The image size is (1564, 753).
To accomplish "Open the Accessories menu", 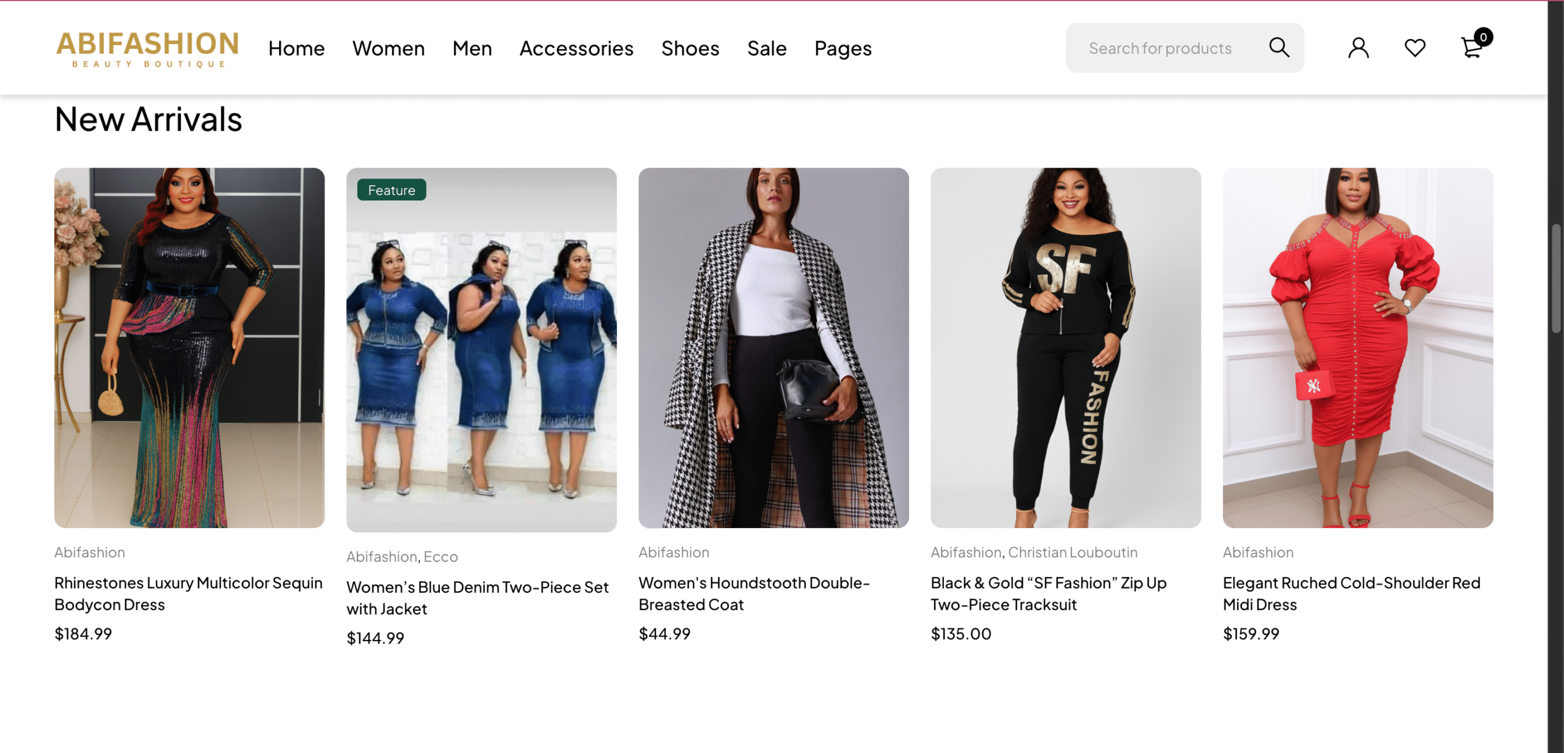I will (576, 48).
